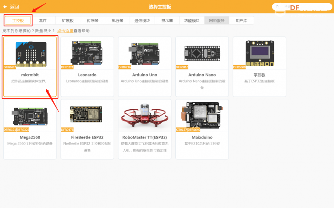This screenshot has width=334, height=208.
Task: Click the DFR0608 product code label
Action: (x=239, y=67)
